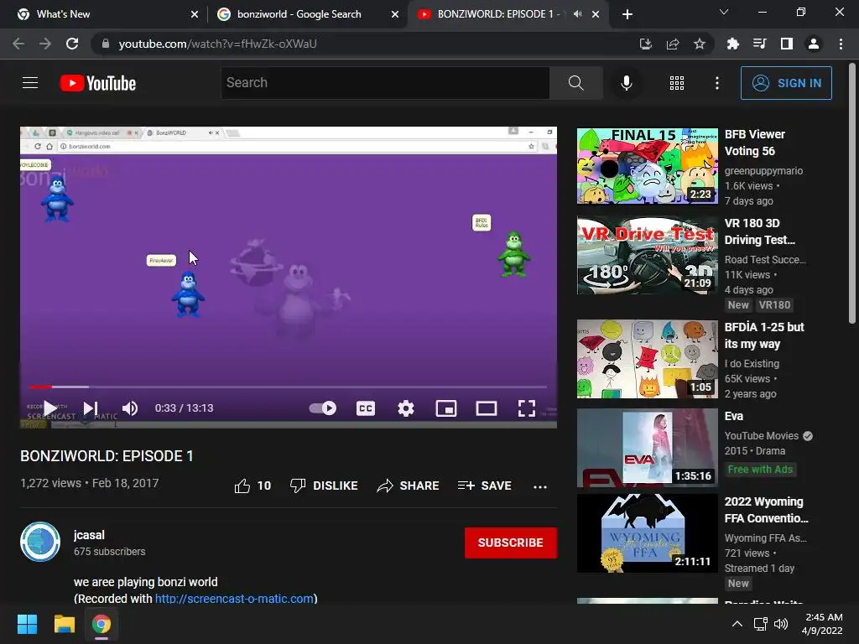Go forward in browser history

pos(45,44)
